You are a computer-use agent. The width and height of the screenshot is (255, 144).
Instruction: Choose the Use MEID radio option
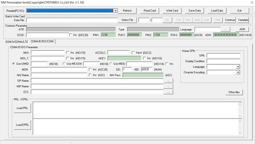point(111,64)
